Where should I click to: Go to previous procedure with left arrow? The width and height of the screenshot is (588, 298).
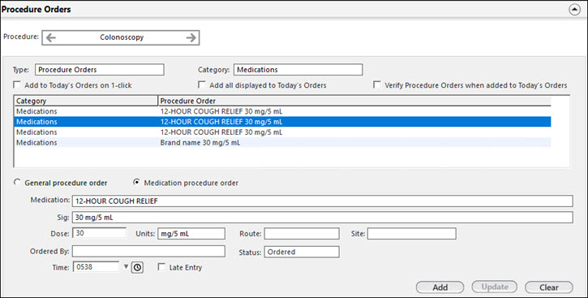pos(51,37)
